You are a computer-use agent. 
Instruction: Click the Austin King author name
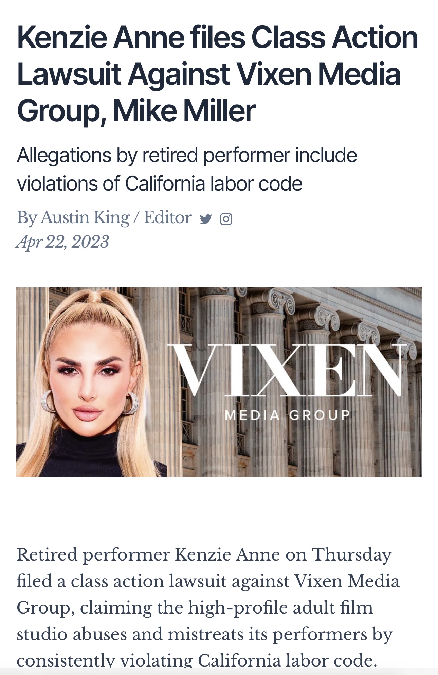pyautogui.click(x=85, y=217)
